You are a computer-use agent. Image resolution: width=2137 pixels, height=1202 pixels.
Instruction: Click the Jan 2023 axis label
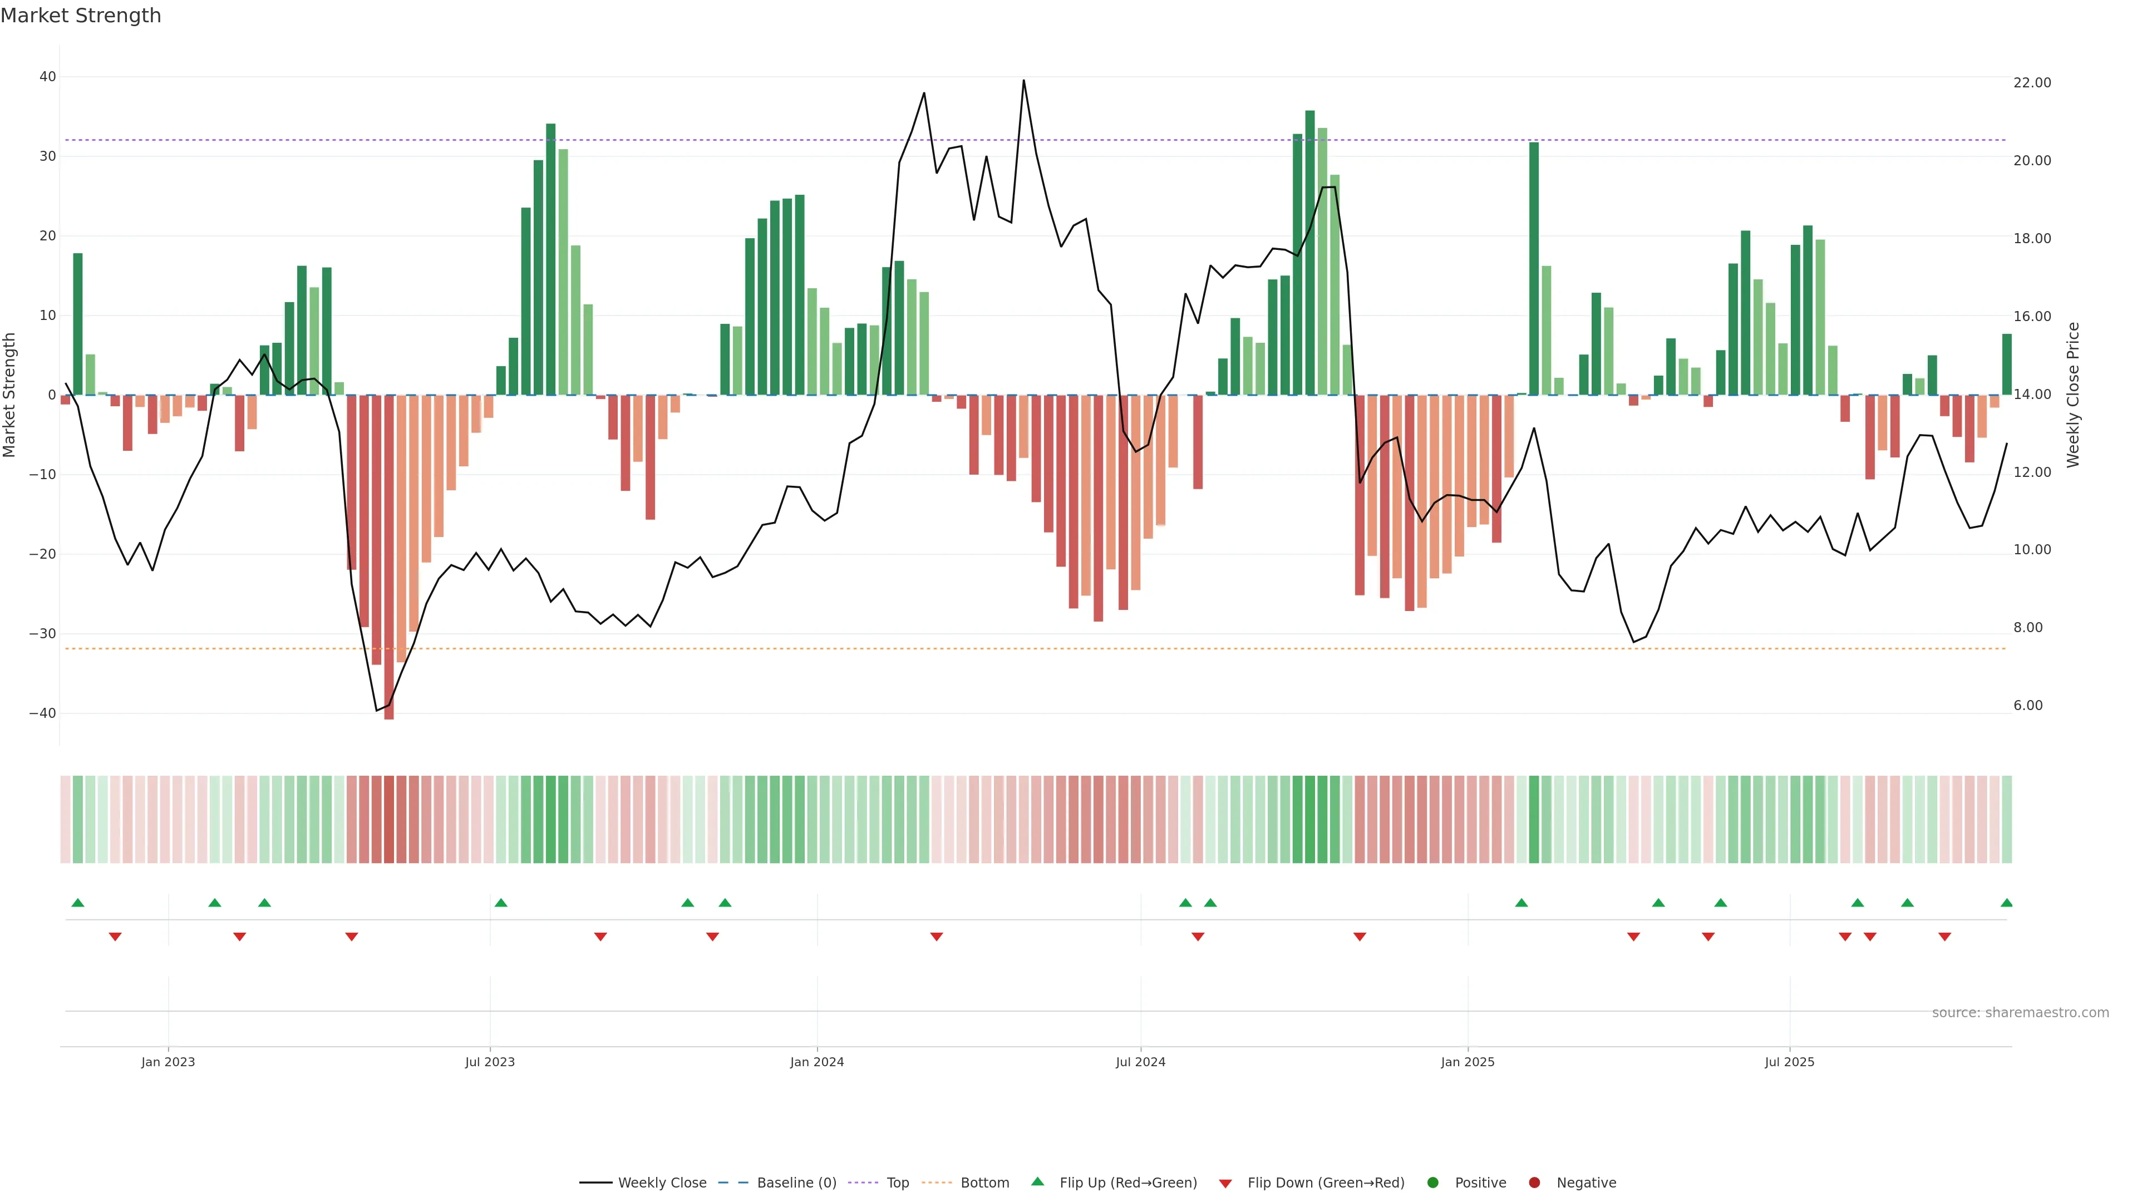pyautogui.click(x=168, y=1062)
